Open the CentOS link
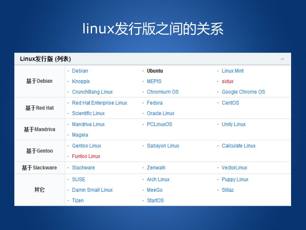 (230, 103)
